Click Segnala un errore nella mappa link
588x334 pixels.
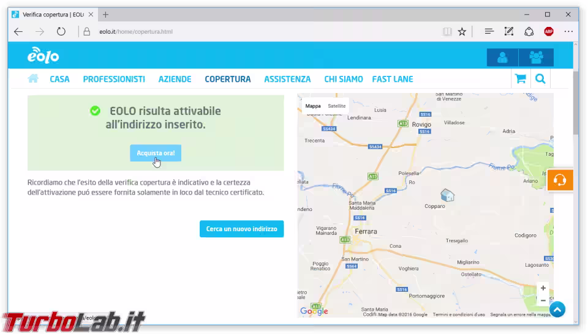point(520,314)
